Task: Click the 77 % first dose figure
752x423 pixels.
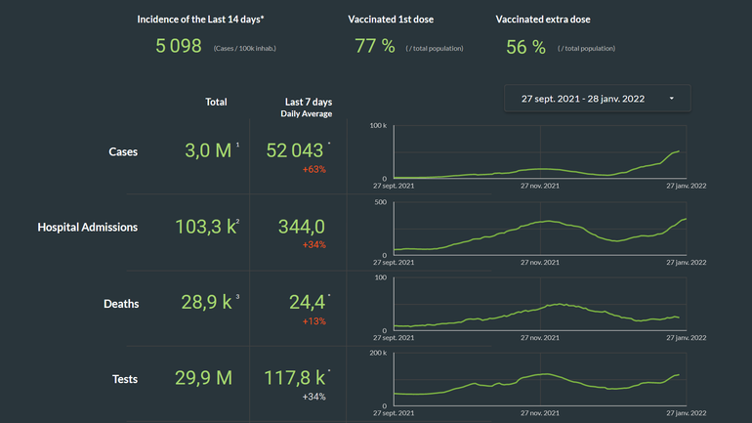Action: (x=375, y=46)
